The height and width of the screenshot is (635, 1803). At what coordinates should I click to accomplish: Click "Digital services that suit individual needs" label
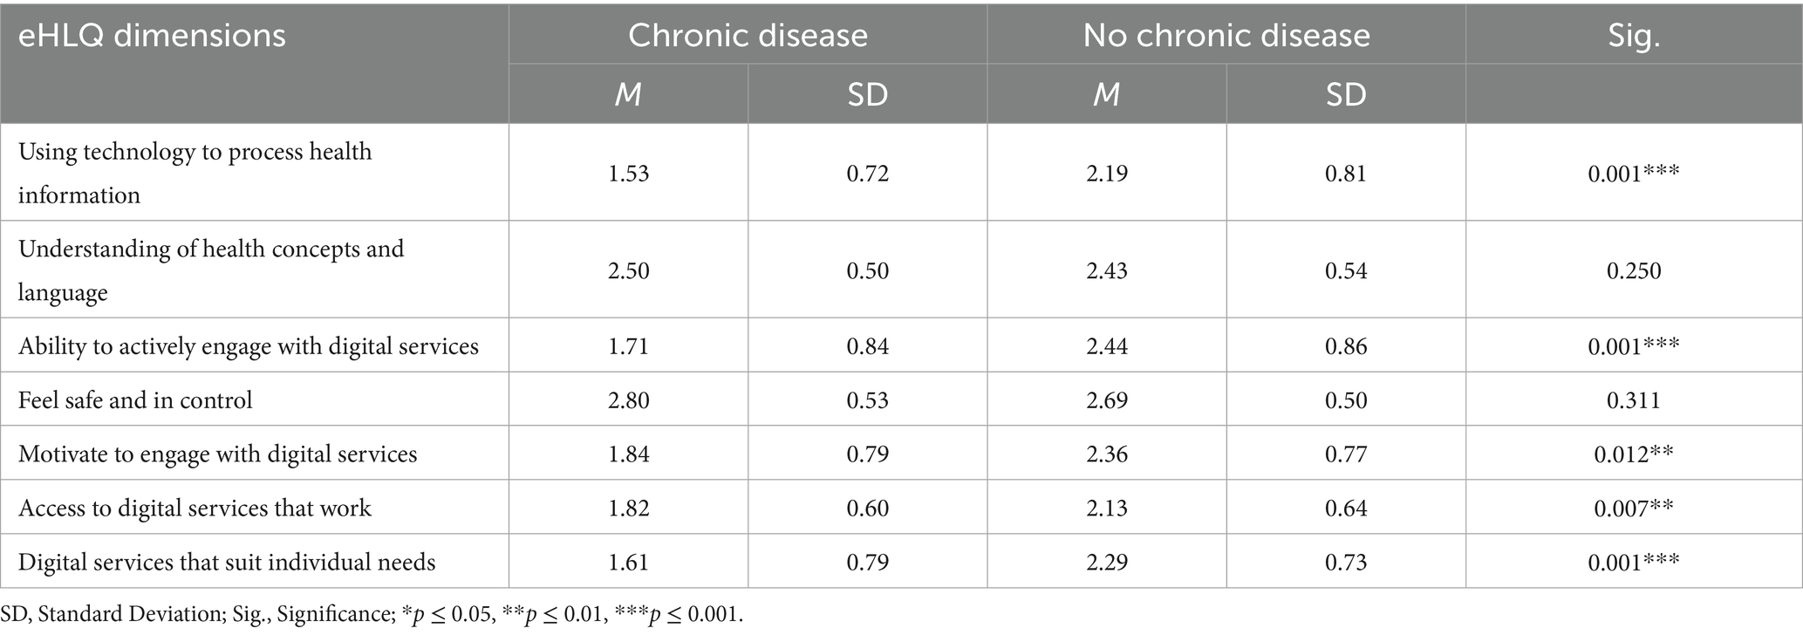click(227, 563)
